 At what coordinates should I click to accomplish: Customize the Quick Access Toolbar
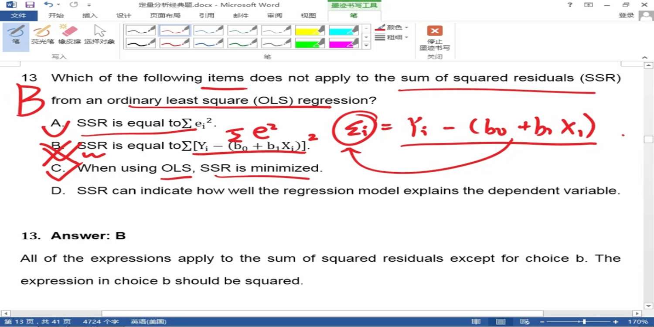tap(89, 5)
